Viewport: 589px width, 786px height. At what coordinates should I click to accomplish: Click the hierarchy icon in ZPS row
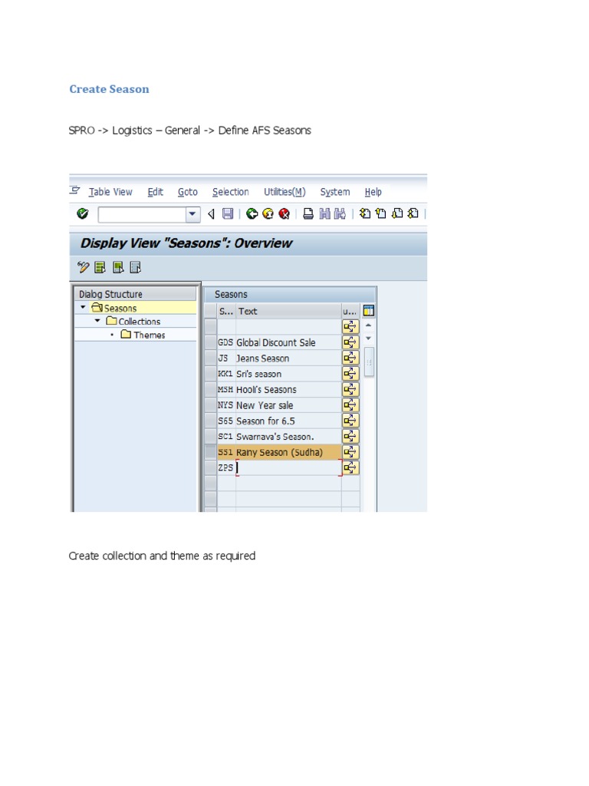[350, 467]
